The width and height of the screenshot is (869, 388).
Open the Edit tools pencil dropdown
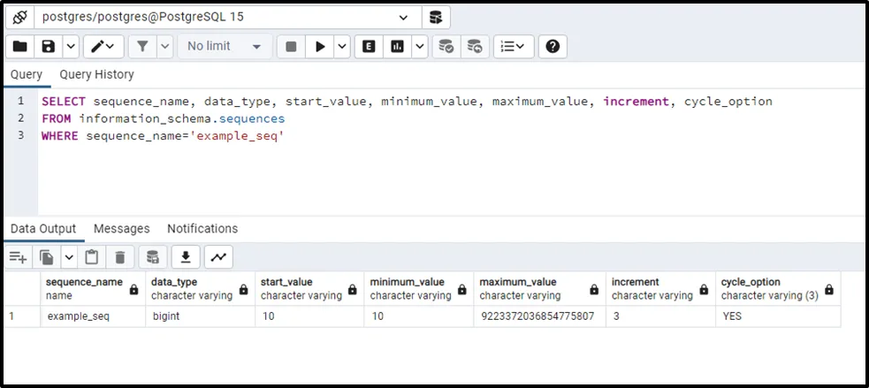104,47
